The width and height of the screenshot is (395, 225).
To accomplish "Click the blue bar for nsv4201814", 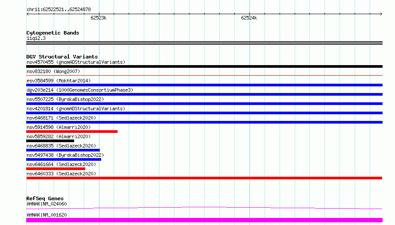I will tap(204, 113).
